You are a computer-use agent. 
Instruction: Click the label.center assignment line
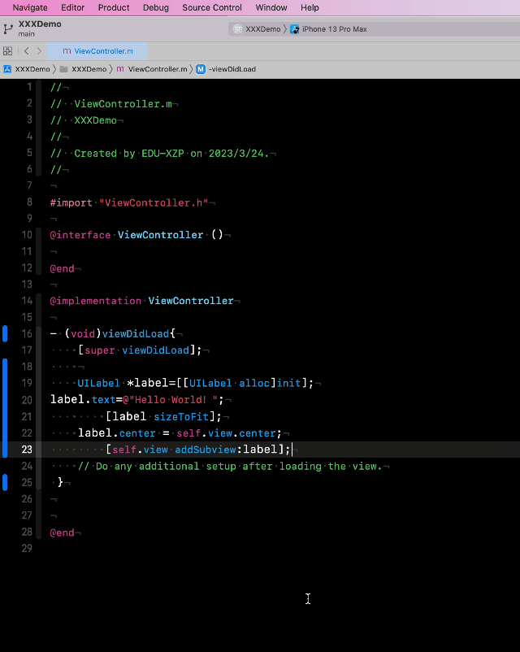pyautogui.click(x=180, y=432)
